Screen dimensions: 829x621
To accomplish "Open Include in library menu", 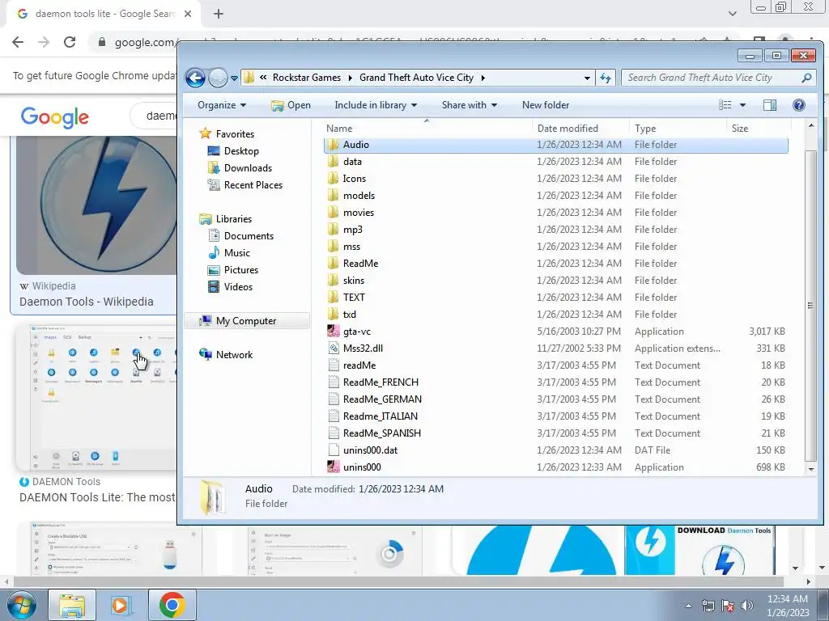I will tap(376, 105).
